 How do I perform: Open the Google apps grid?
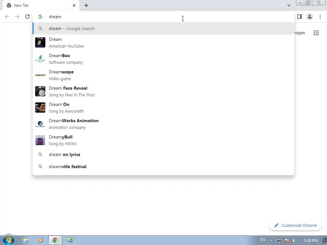tap(316, 33)
